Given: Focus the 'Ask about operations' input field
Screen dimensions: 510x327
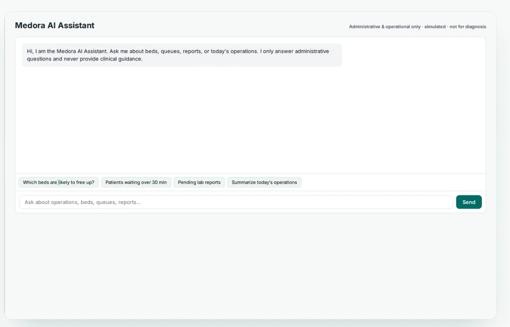Looking at the screenshot, I should (x=236, y=202).
